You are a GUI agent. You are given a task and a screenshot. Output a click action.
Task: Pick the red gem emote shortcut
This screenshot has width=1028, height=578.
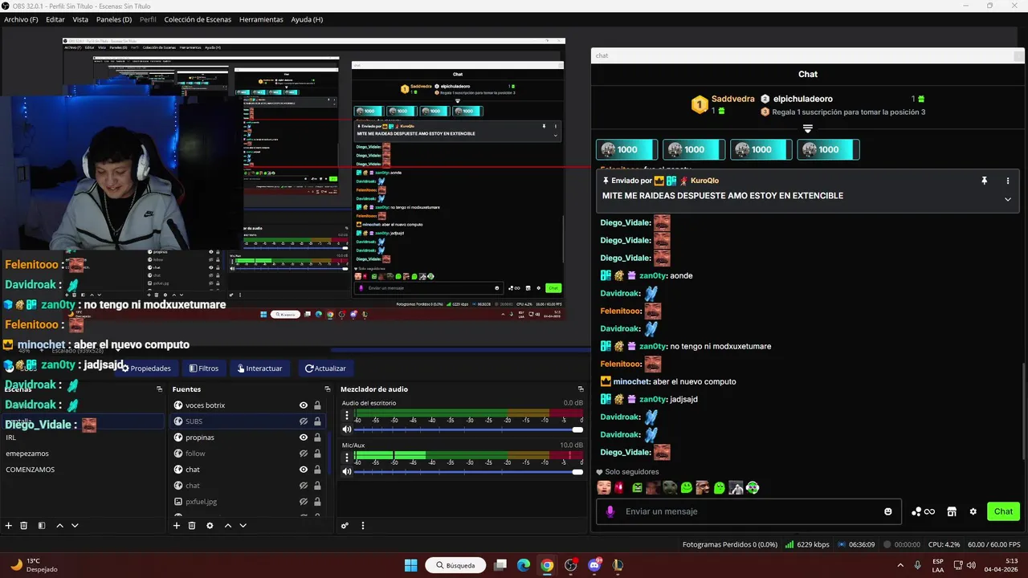619,487
